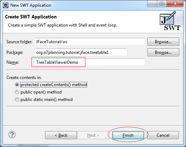Select public open() method option
Image resolution: width=186 pixels, height=147 pixels.
tap(38, 92)
